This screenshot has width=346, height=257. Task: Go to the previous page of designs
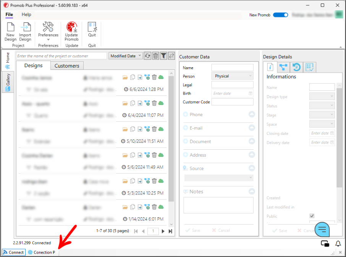pos(143,231)
